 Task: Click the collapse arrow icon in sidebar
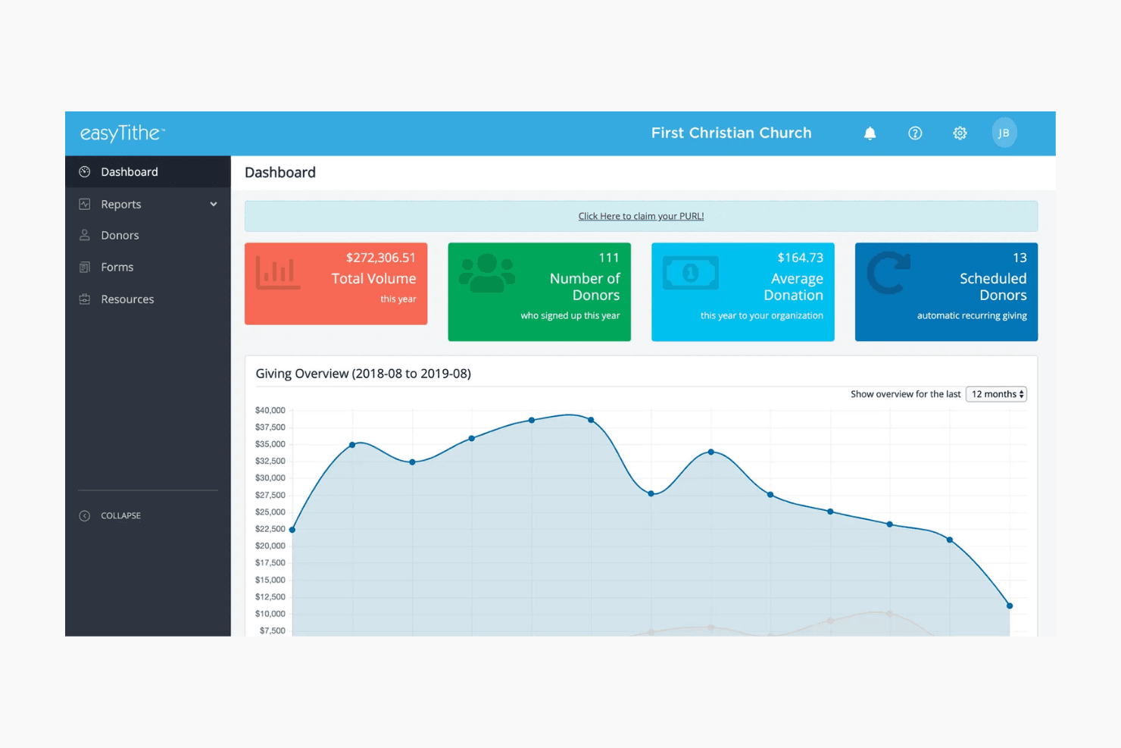tap(85, 516)
